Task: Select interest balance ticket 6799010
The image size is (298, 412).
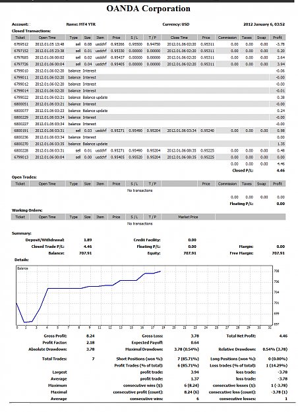Action: [21, 71]
